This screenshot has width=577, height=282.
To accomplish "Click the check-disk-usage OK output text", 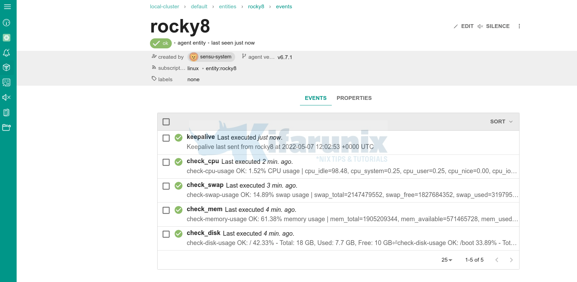I will (352, 243).
